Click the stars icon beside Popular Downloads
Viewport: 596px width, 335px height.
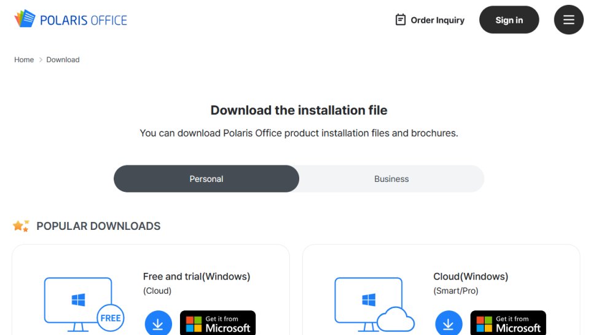tap(21, 226)
